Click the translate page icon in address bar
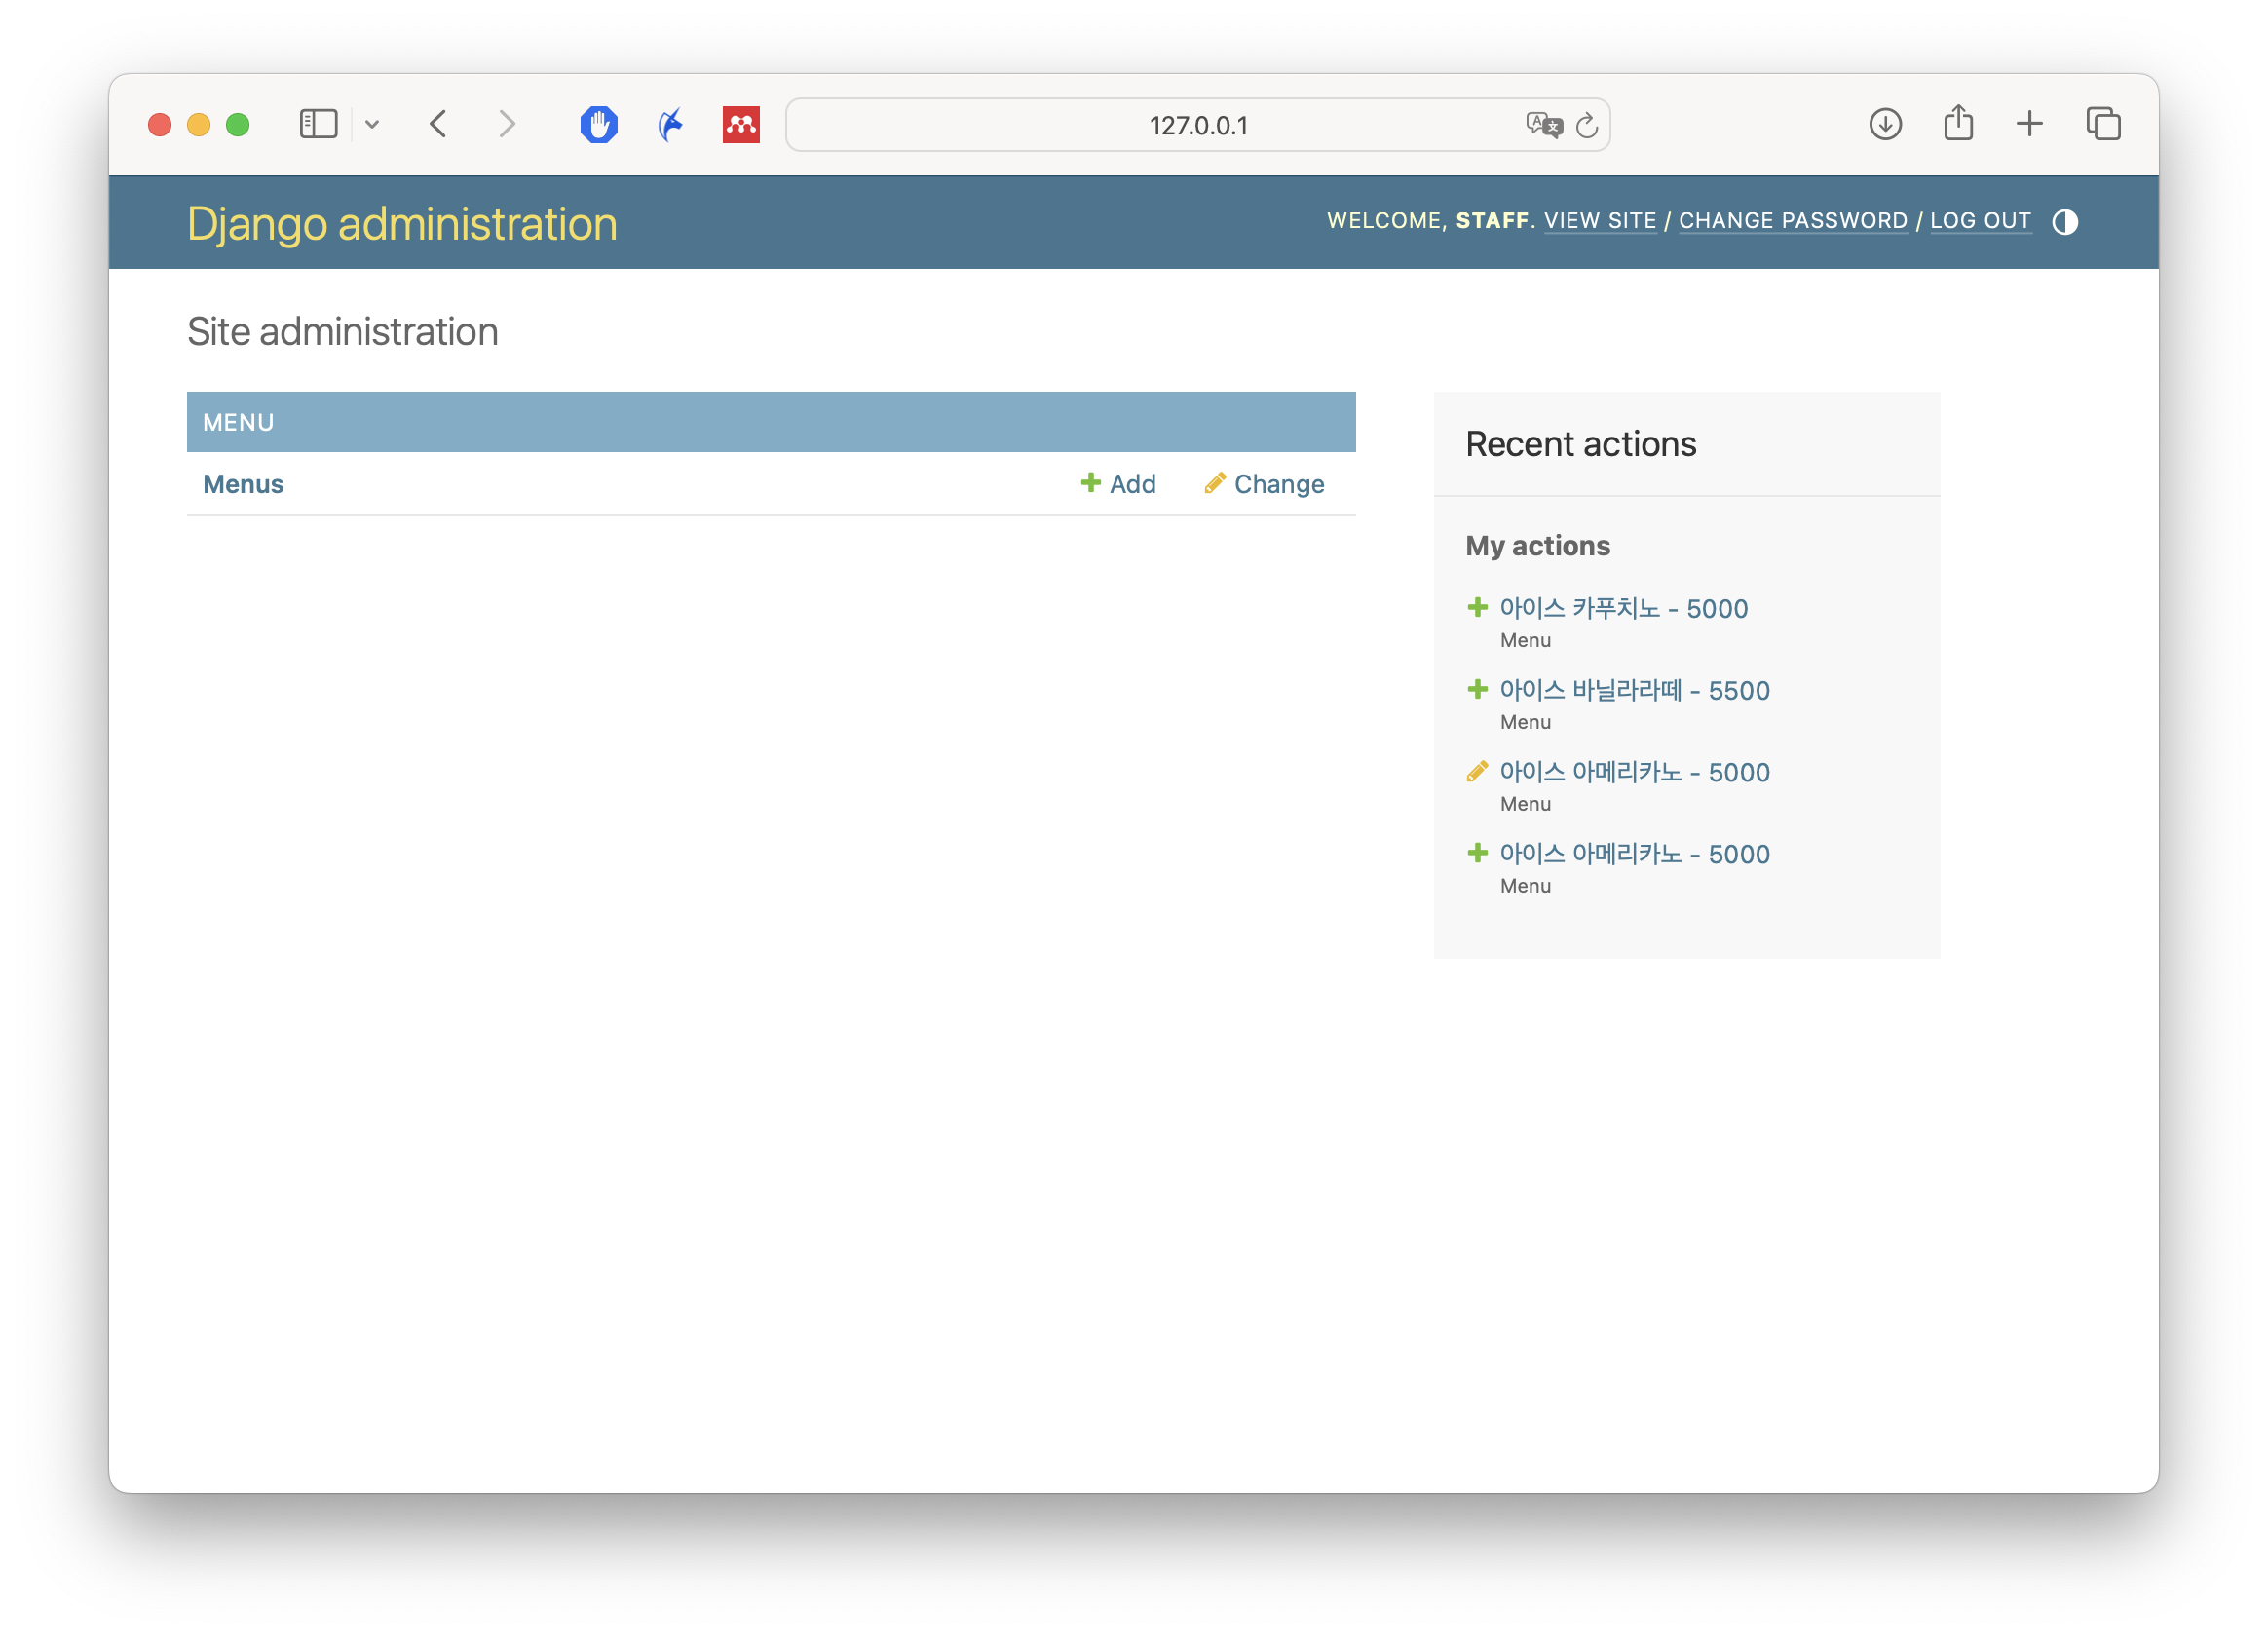Screen dimensions: 2268x1637 1543,125
